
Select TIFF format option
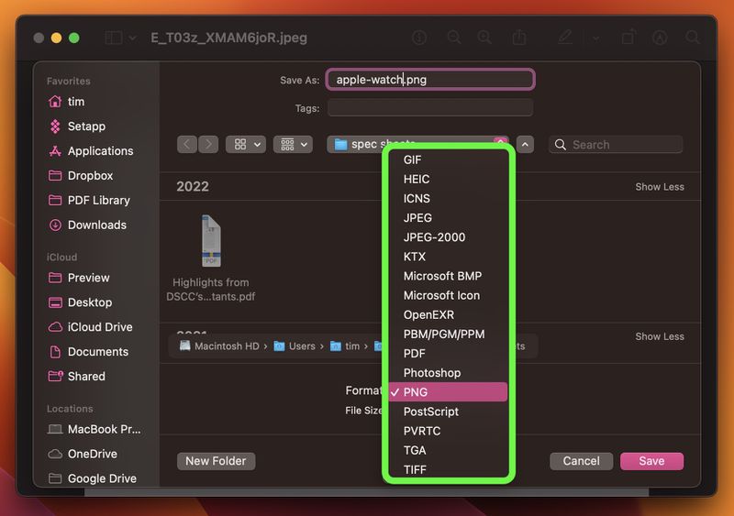[x=448, y=469]
